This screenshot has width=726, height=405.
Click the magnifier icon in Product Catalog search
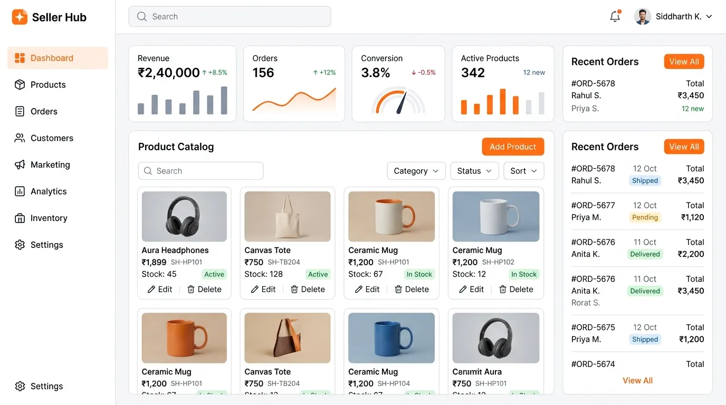148,171
